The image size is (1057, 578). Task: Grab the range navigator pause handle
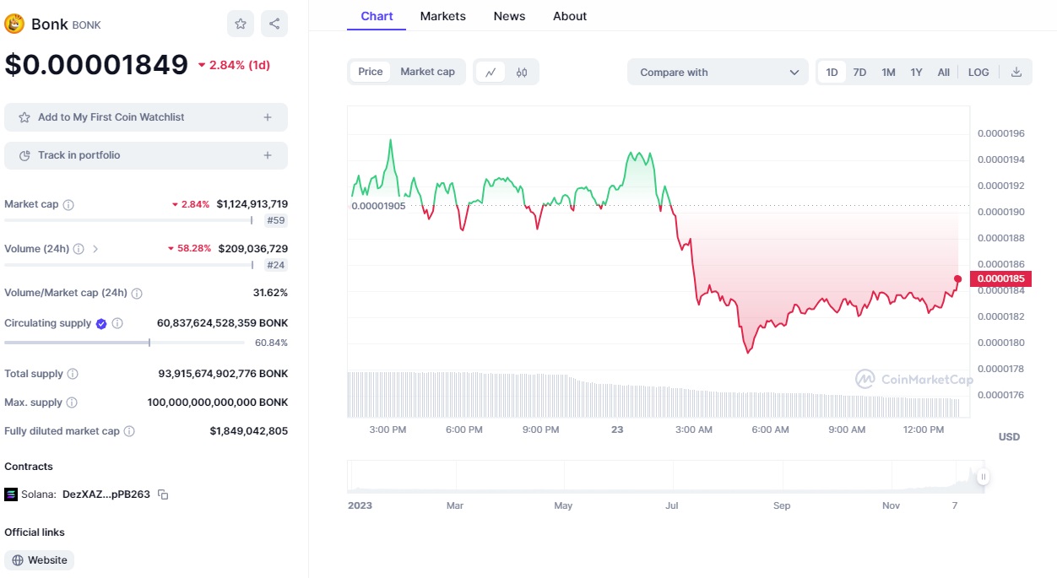(983, 478)
